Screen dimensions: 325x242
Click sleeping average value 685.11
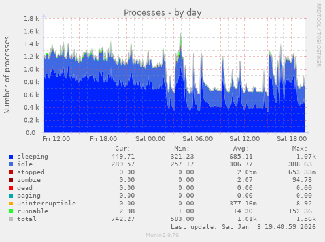pyautogui.click(x=241, y=157)
